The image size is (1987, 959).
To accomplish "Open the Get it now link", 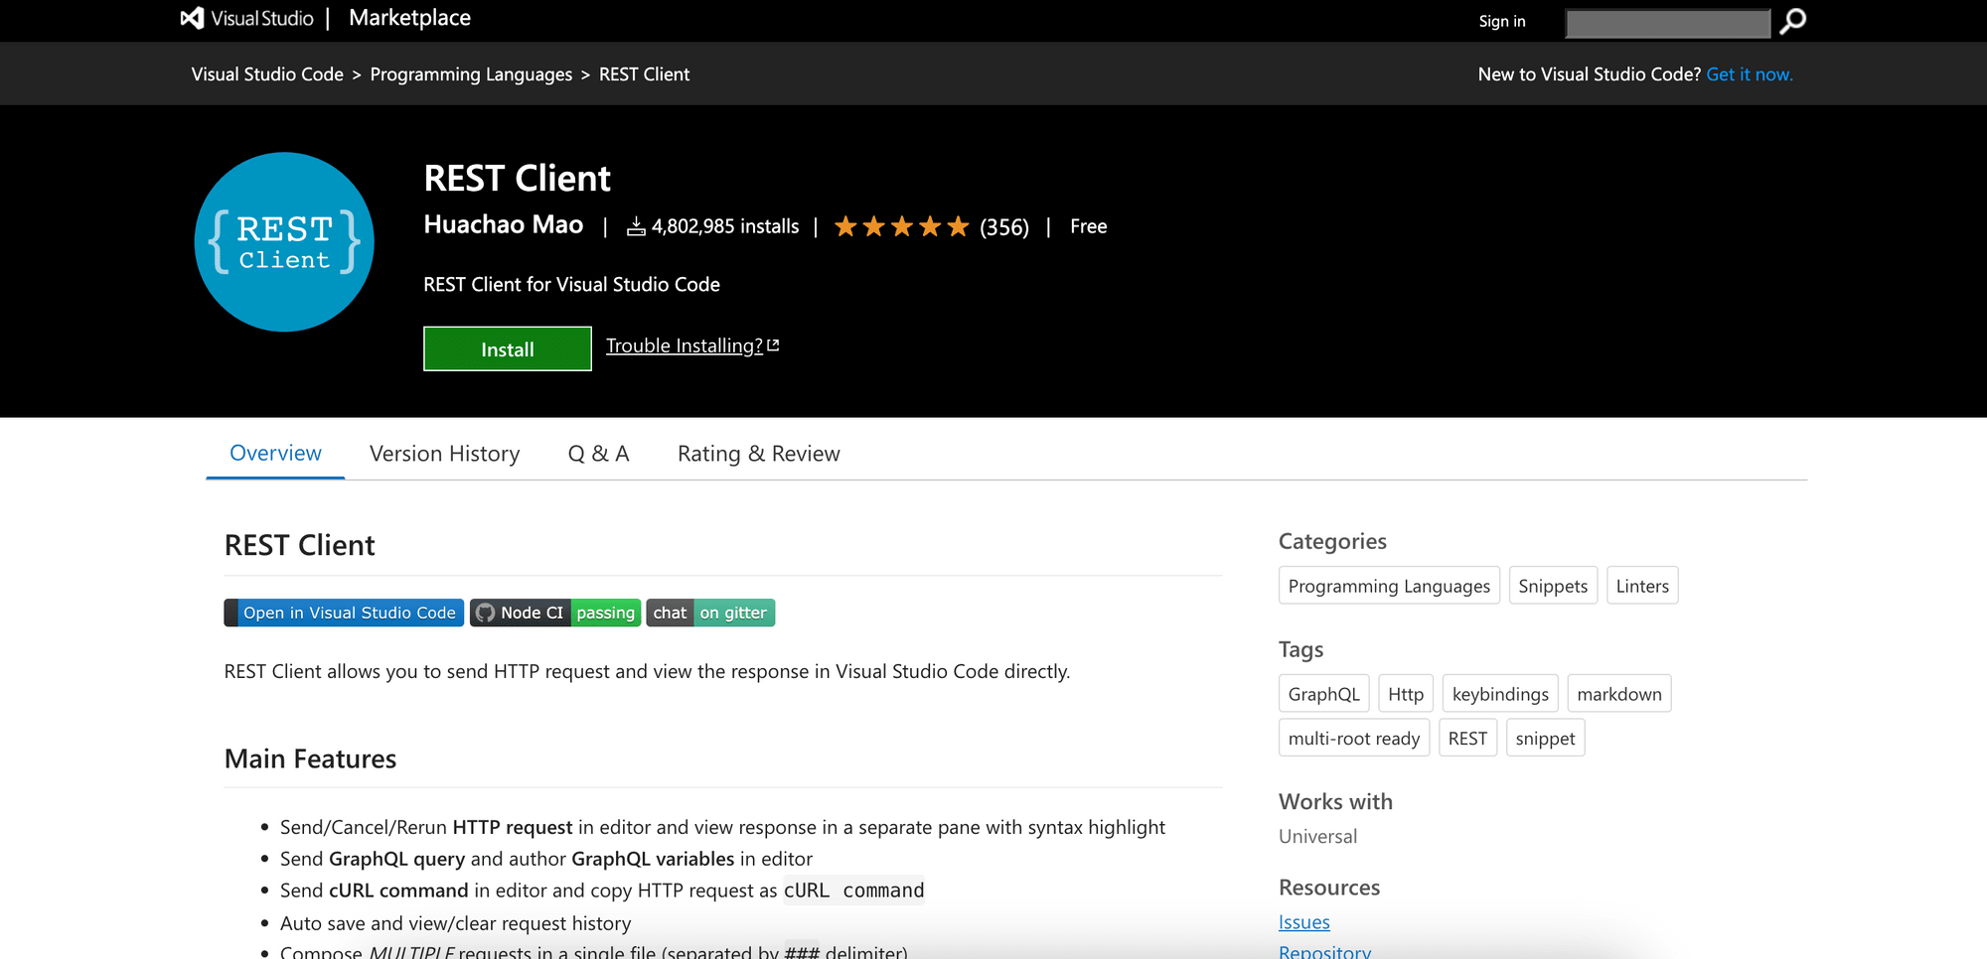I will coord(1749,74).
